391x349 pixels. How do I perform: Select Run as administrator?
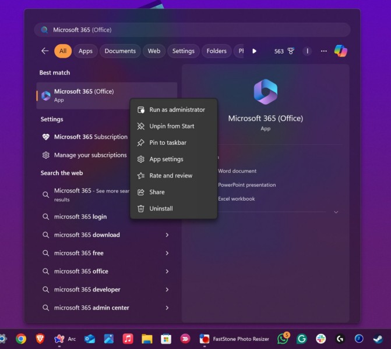pyautogui.click(x=174, y=109)
